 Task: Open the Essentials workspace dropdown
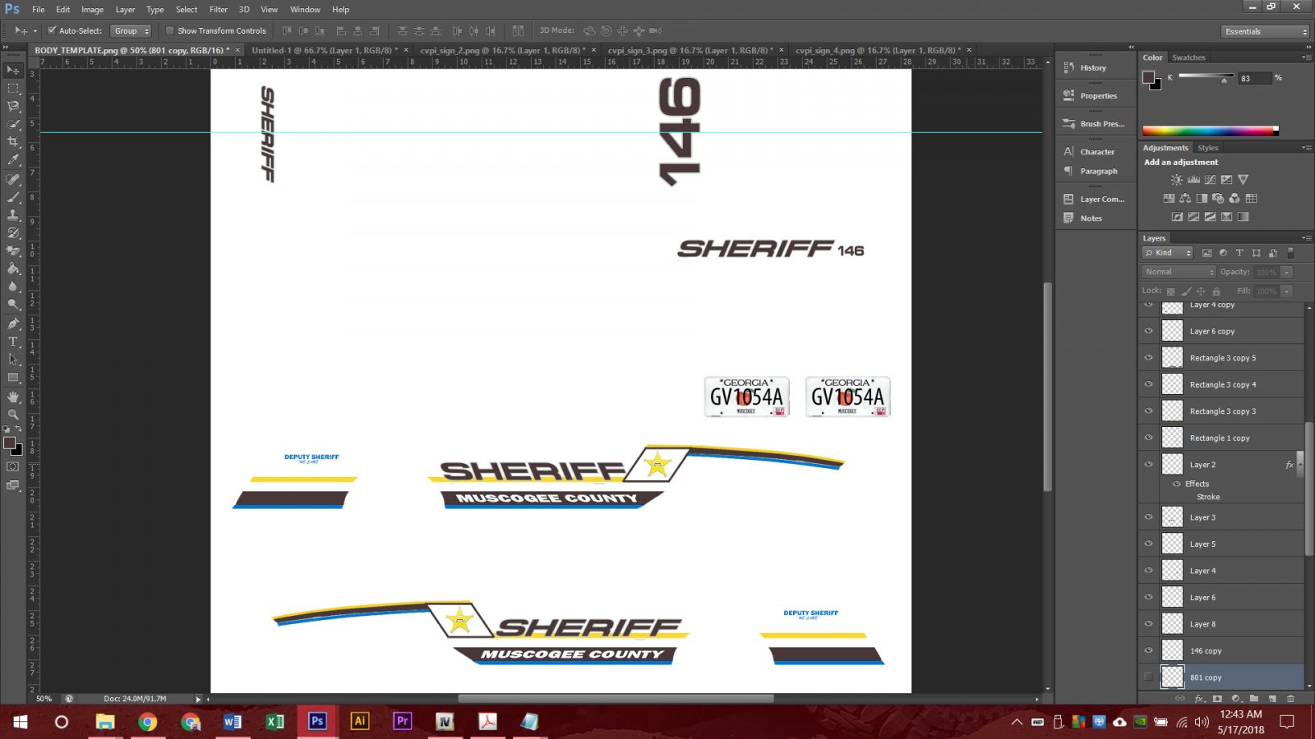(x=1265, y=32)
